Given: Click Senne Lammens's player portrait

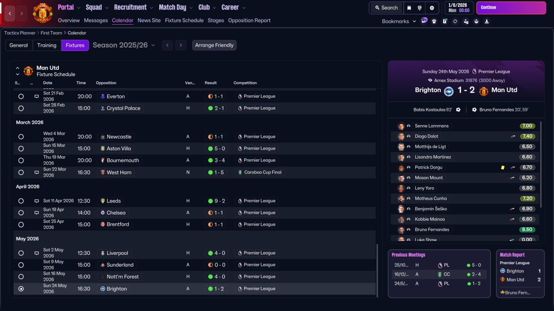Looking at the screenshot, I should 401,126.
